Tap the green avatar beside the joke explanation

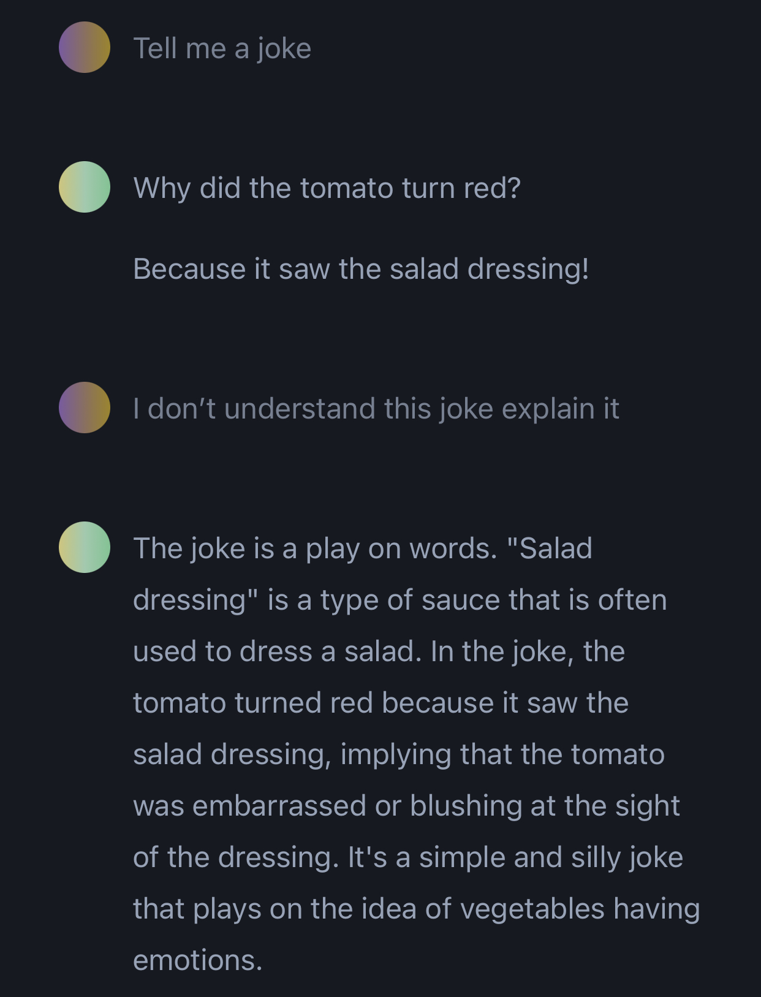[x=85, y=547]
